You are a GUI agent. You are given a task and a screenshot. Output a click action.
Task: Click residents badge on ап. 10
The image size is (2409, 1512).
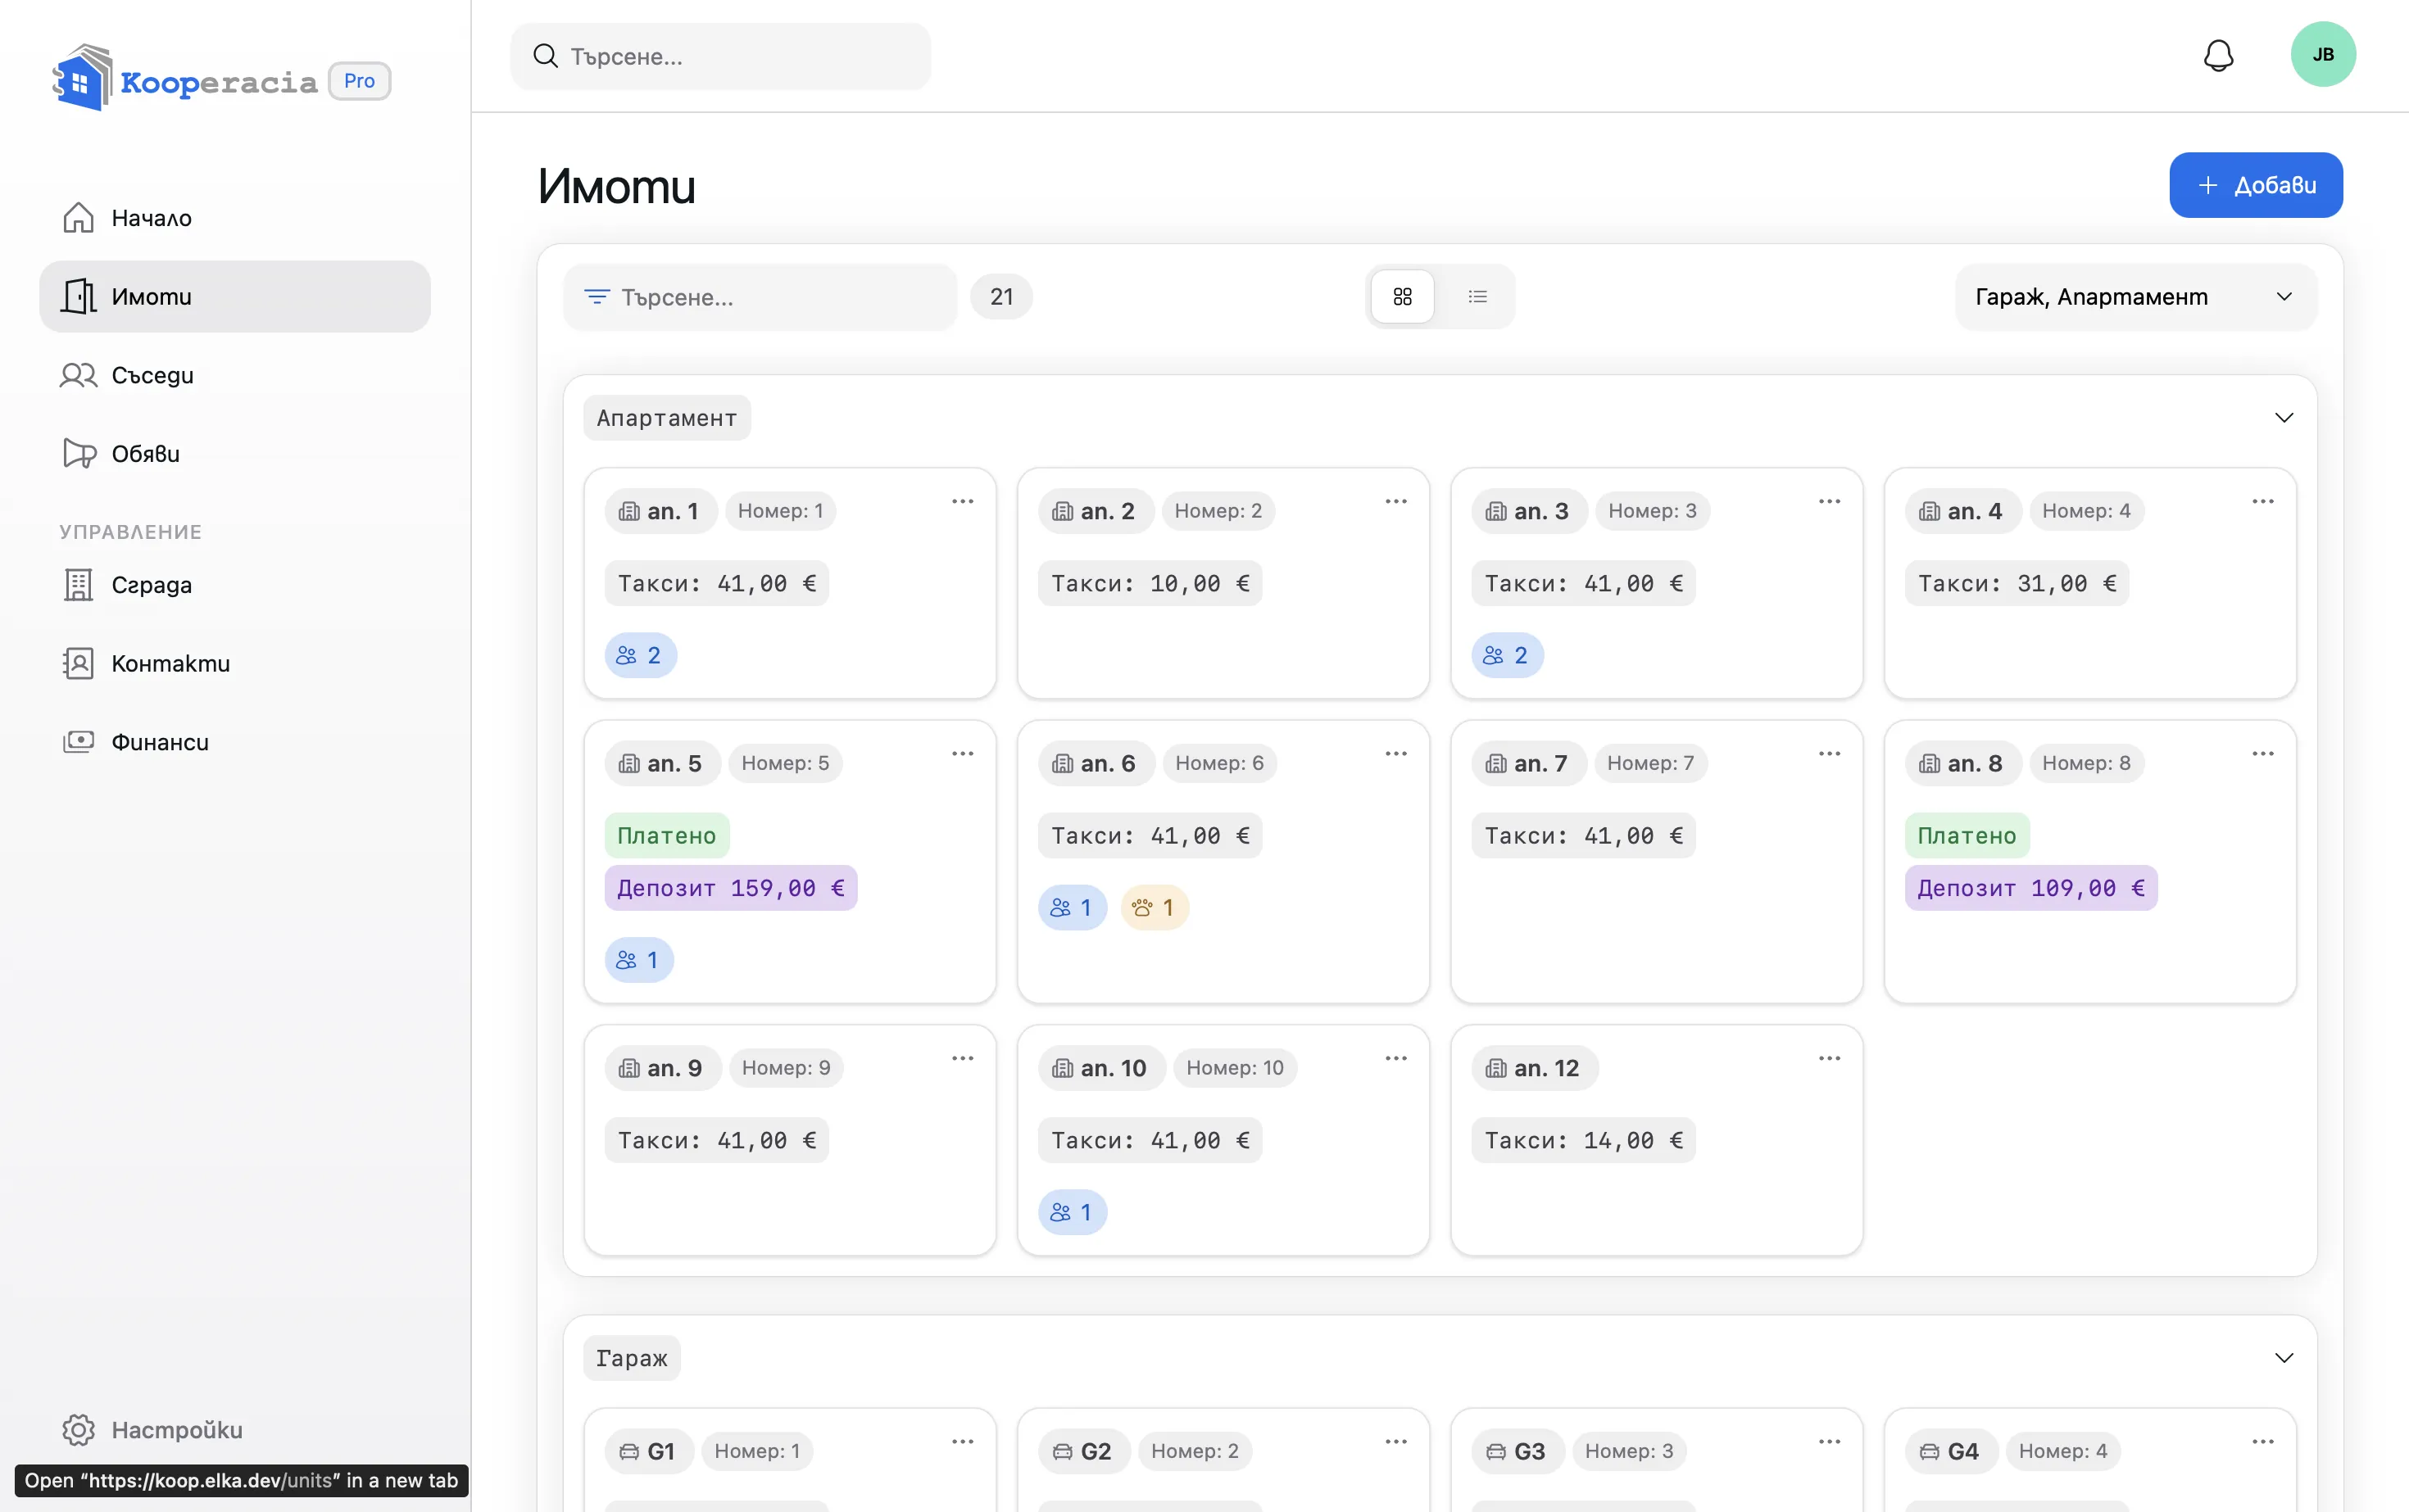1072,1213
